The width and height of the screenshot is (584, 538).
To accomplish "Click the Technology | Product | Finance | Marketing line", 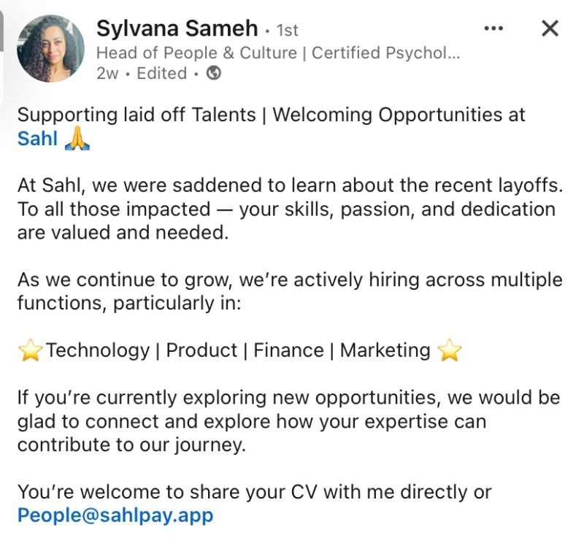I will 238,350.
